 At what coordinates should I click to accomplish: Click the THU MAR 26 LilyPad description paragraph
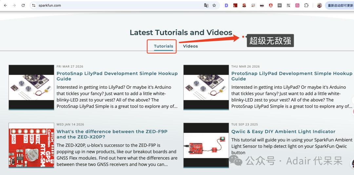tap(292, 97)
